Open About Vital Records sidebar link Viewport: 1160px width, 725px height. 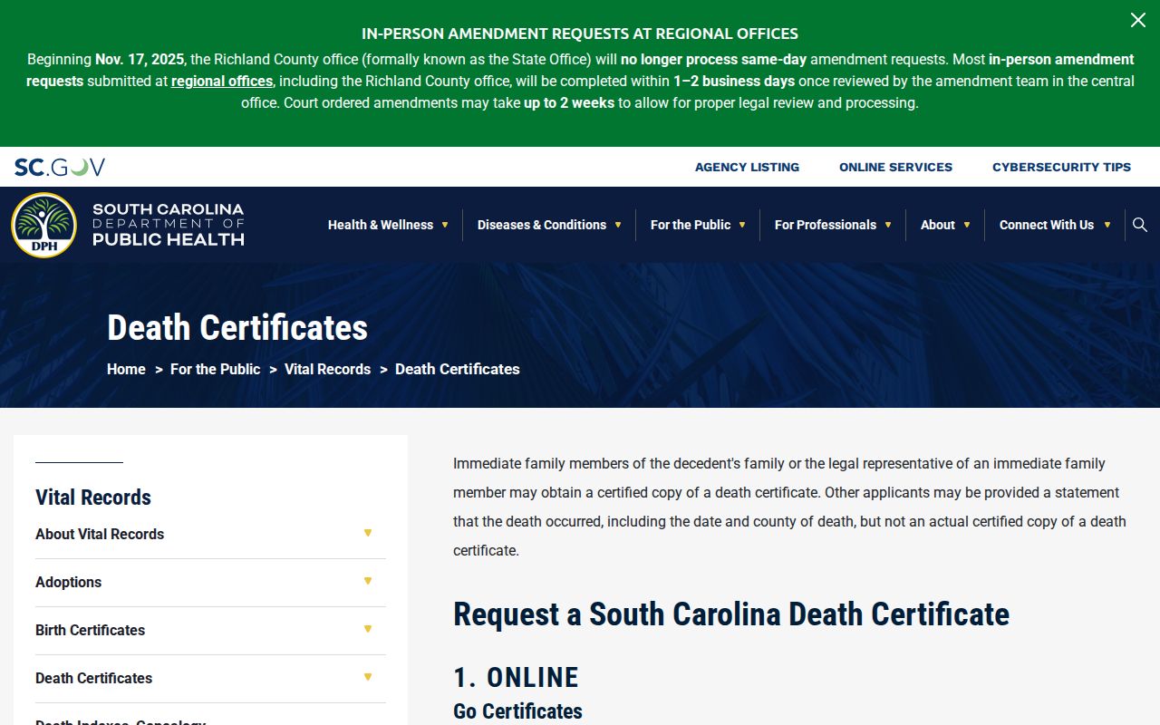[x=100, y=534]
